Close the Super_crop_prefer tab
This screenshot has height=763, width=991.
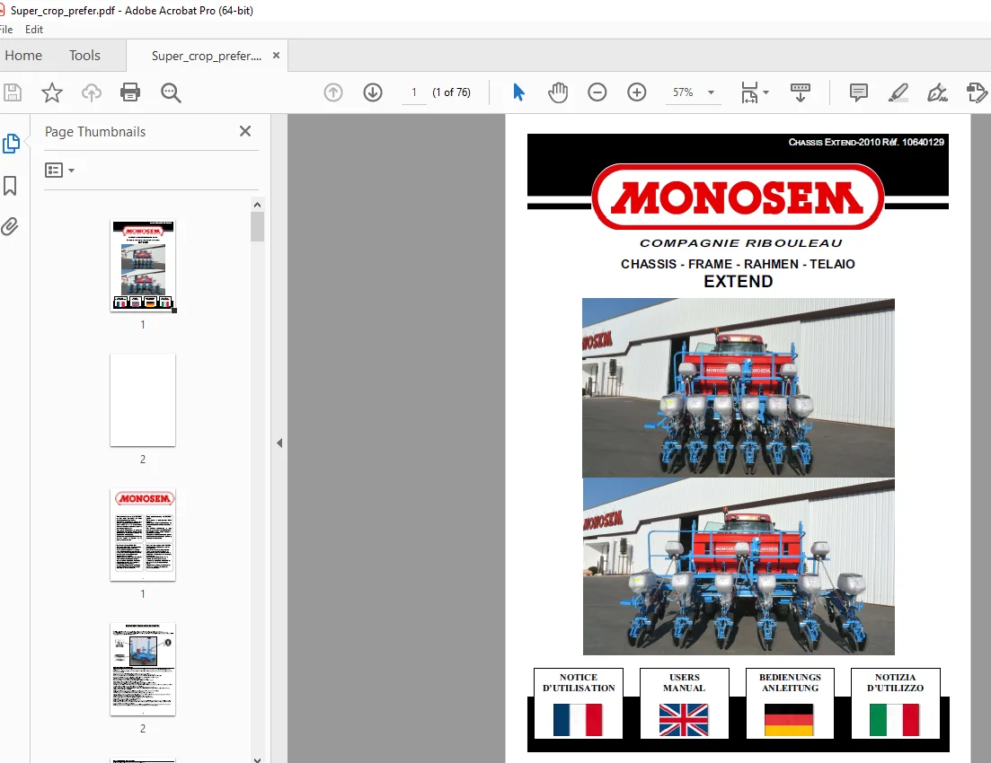click(x=276, y=55)
